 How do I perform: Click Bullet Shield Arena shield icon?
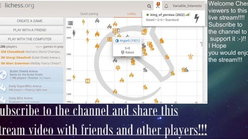coord(3,75)
